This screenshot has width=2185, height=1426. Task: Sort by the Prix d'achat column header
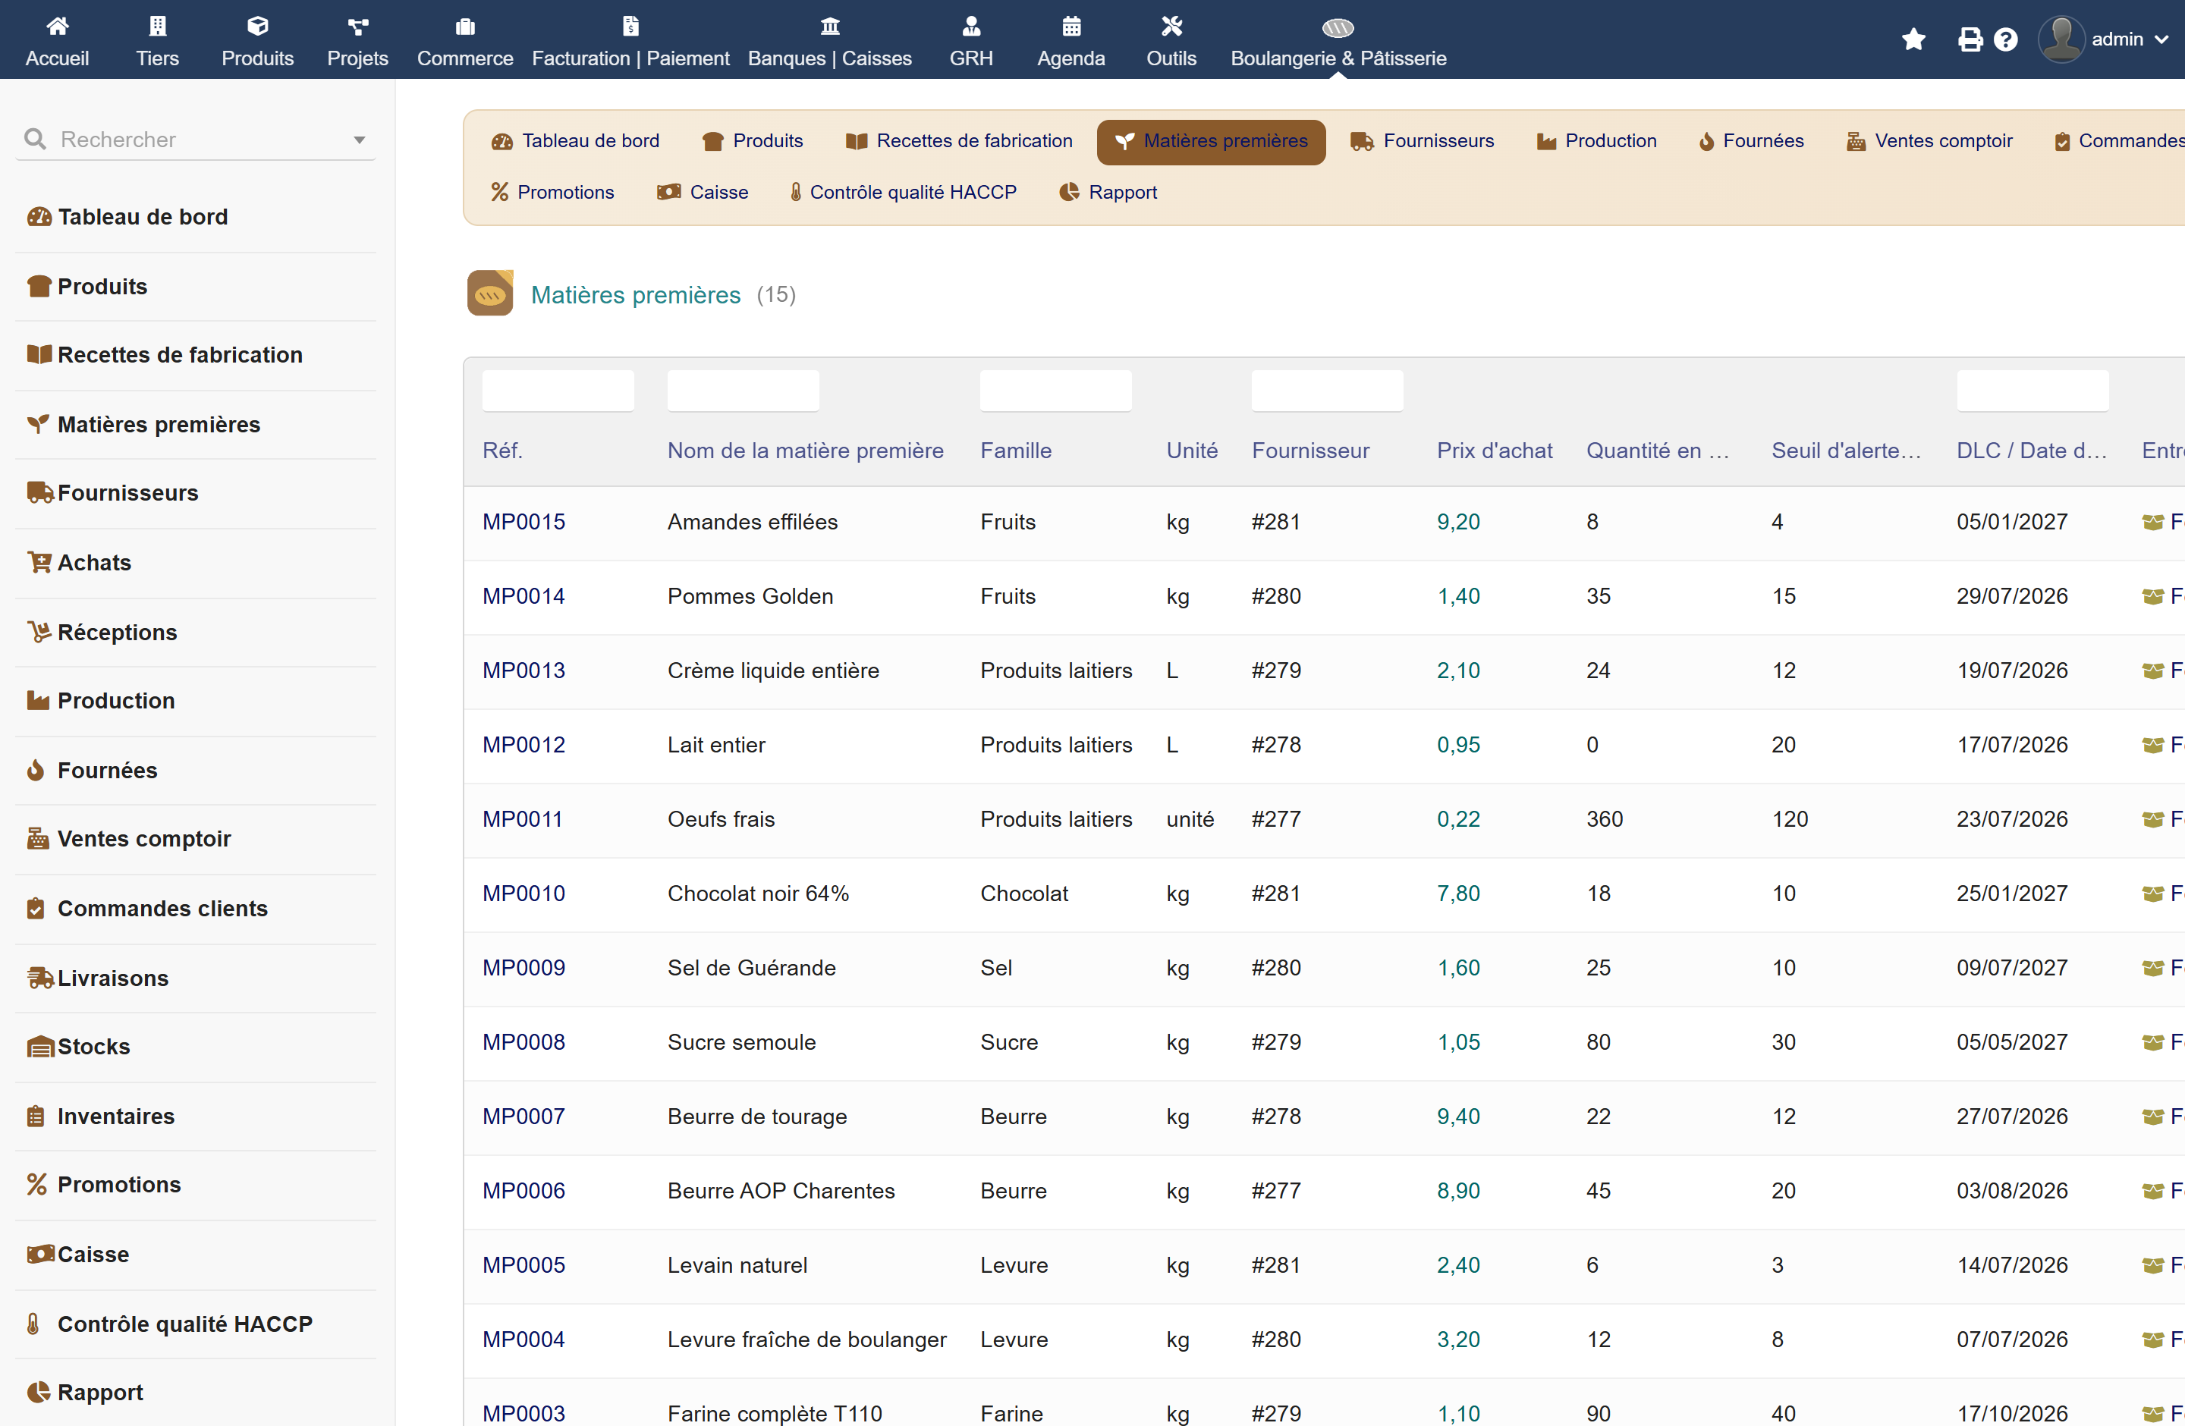coord(1494,451)
